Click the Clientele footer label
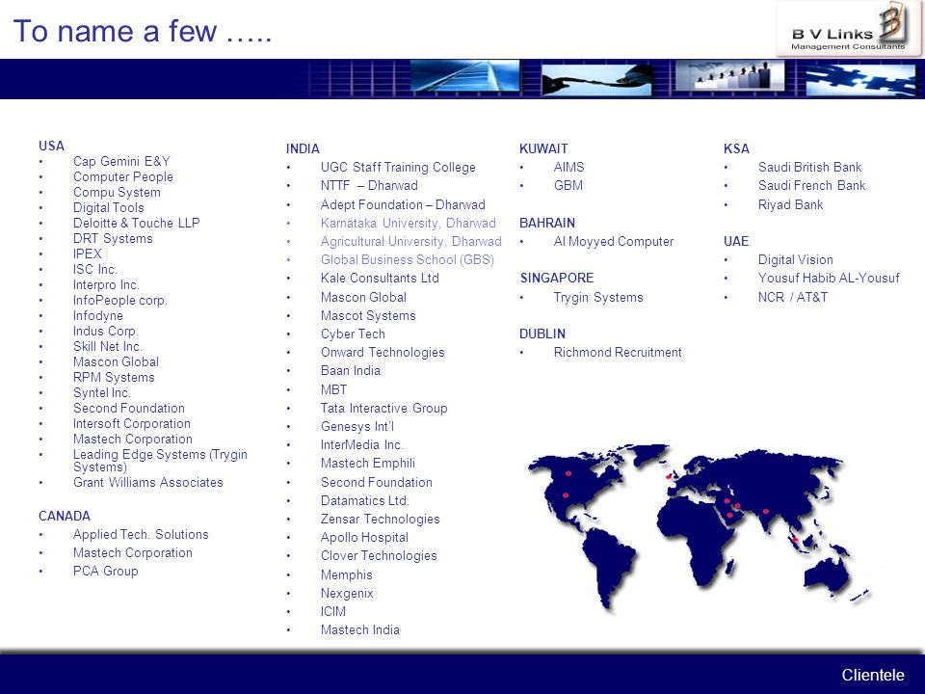 pyautogui.click(x=873, y=675)
